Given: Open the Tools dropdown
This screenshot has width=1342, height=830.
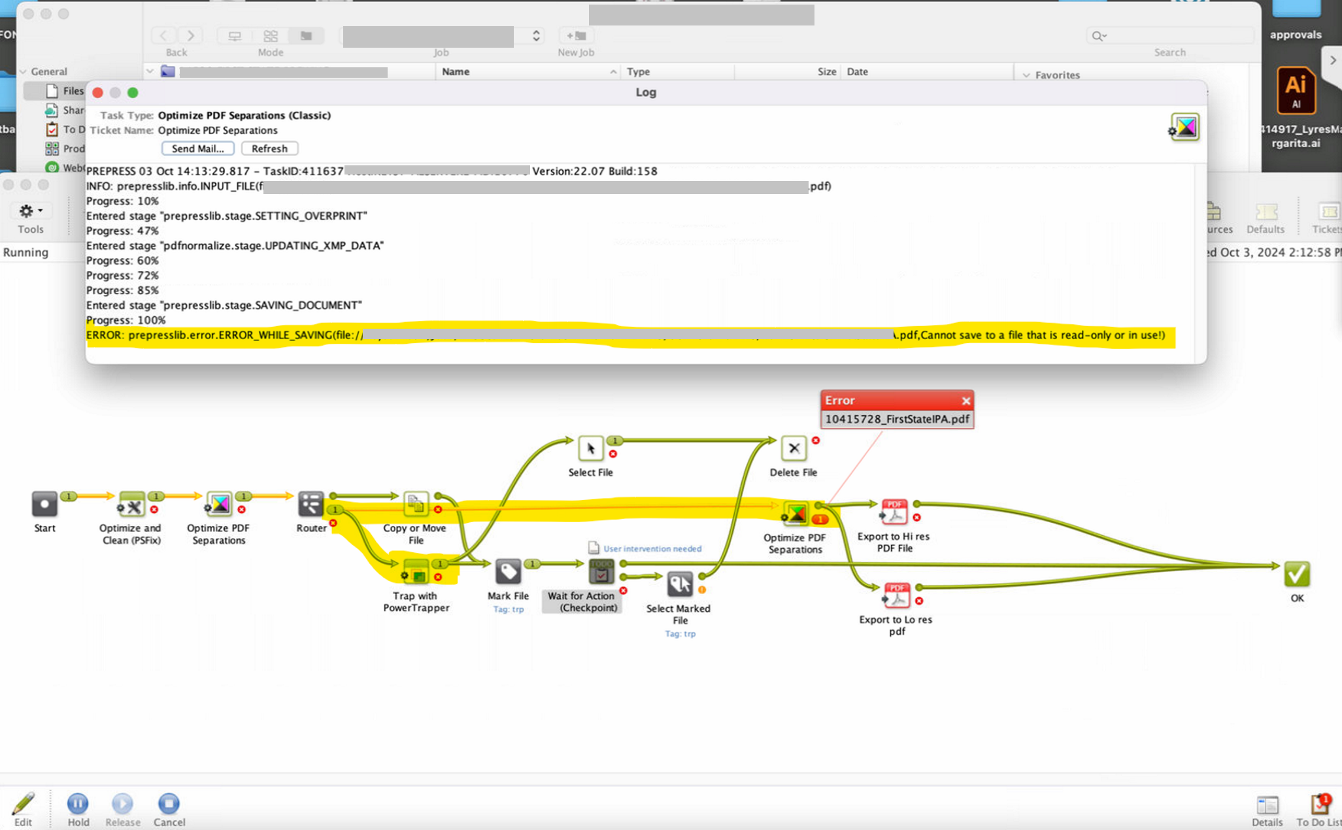Looking at the screenshot, I should 30,210.
